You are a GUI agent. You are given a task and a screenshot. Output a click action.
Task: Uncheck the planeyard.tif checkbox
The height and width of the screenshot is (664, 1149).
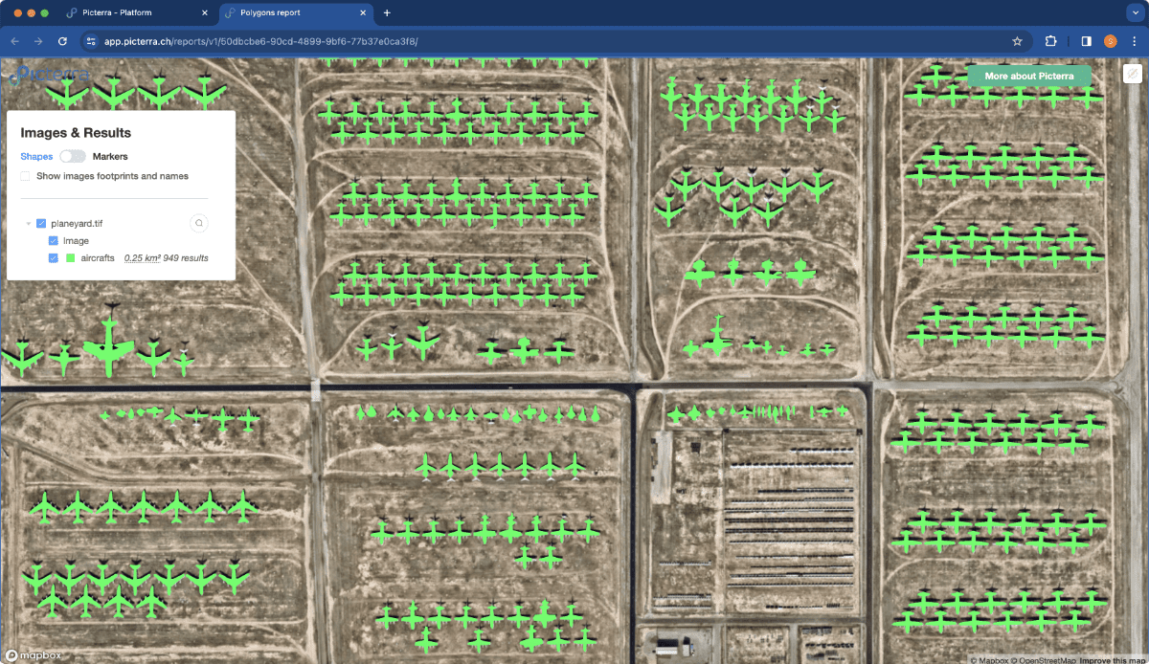tap(41, 223)
